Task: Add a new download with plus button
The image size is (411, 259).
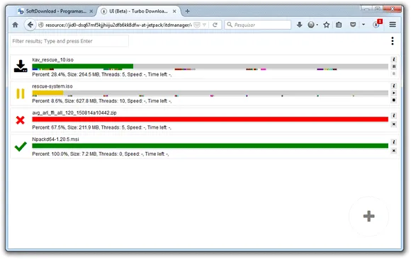Action: pos(368,216)
